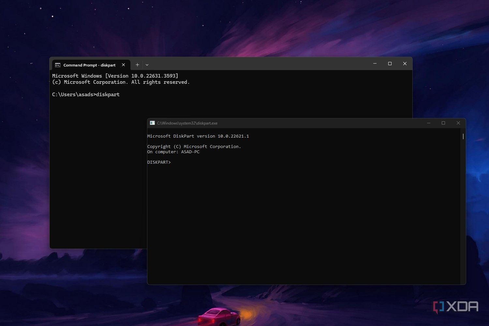This screenshot has width=489, height=326.
Task: Click the 'On computer: ASAD-PC' output line
Action: pos(173,152)
